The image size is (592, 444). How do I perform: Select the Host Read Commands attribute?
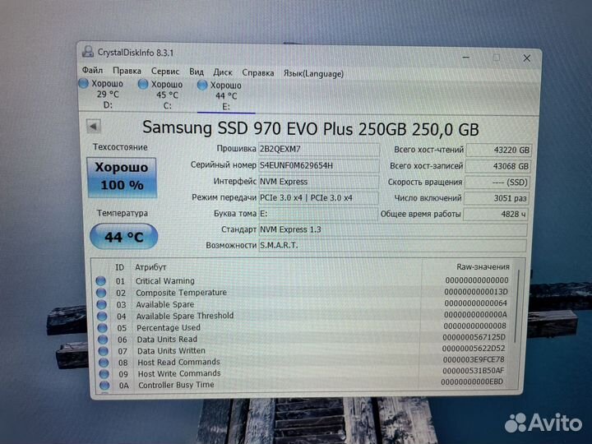coord(178,362)
